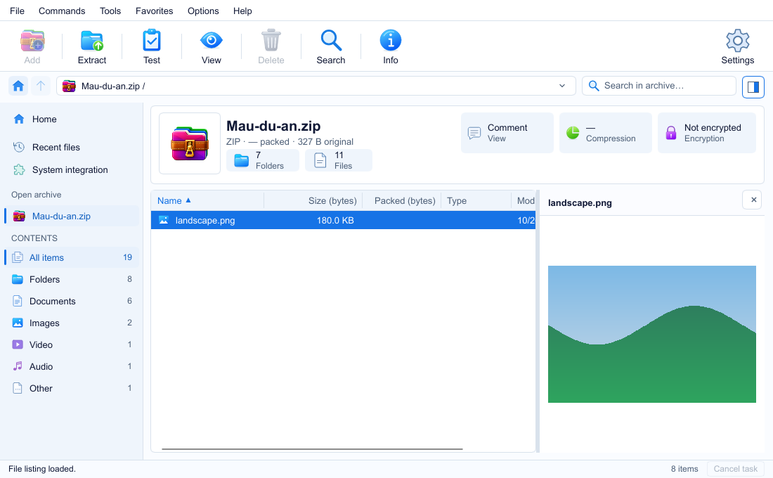The width and height of the screenshot is (773, 478).
Task: Open the Search toolbar tool
Action: (x=330, y=47)
